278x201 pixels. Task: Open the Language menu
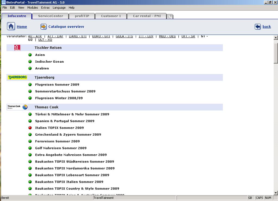click(x=59, y=8)
